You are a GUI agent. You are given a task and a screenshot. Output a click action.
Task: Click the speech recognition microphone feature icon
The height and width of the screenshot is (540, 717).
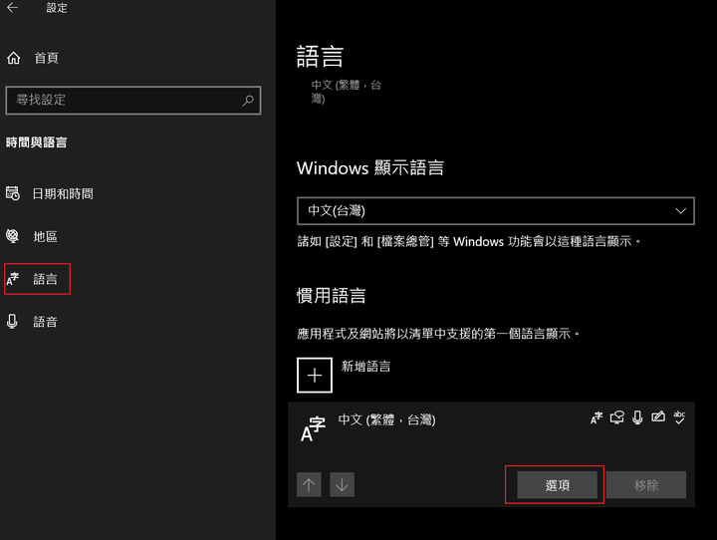click(x=637, y=417)
